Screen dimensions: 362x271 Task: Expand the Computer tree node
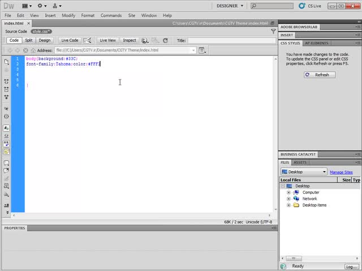(x=288, y=193)
